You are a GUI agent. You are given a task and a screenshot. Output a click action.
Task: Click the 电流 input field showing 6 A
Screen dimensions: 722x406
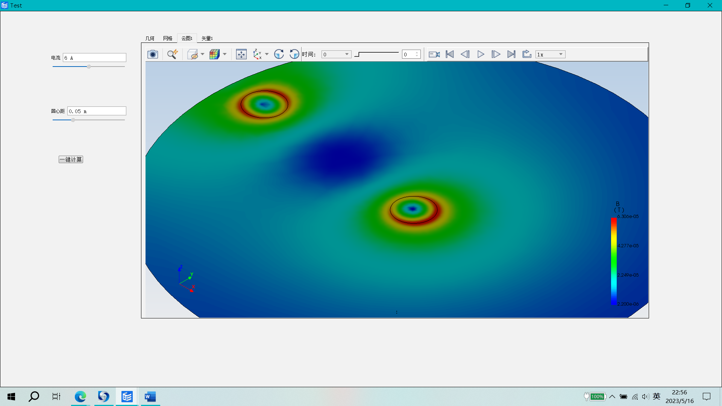click(x=94, y=58)
